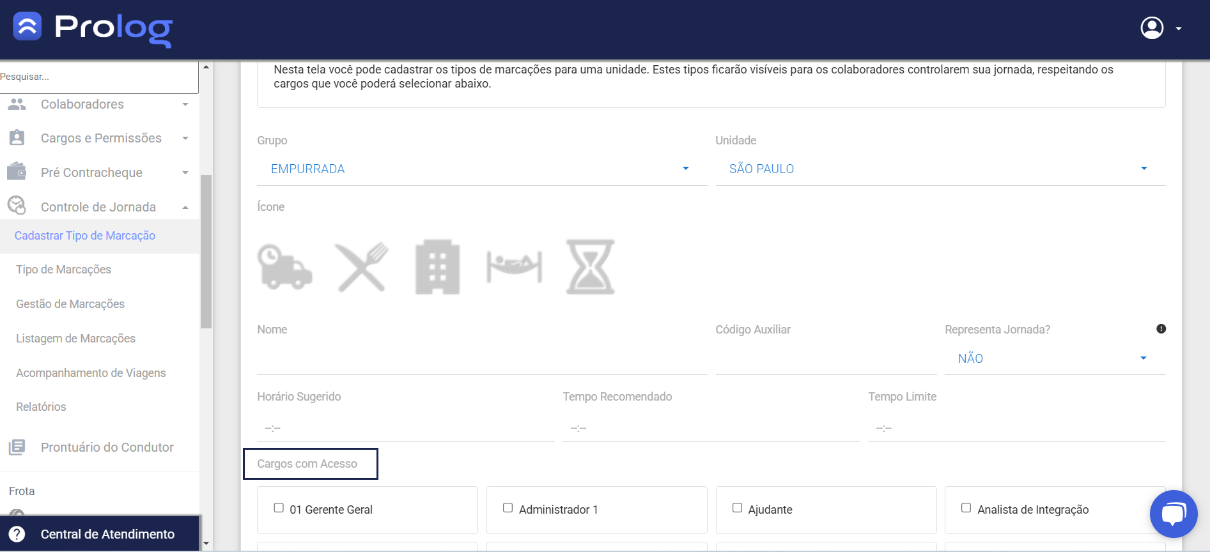Click the Código Auxiliar input field

pyautogui.click(x=826, y=358)
